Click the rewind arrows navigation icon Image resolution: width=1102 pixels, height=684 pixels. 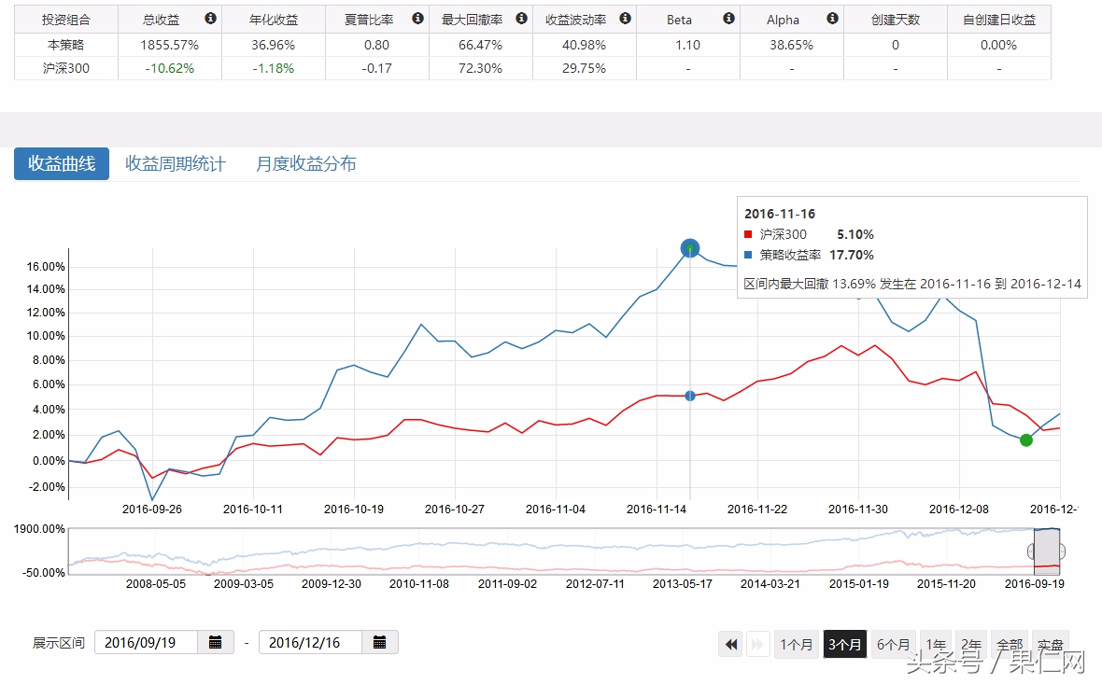pyautogui.click(x=730, y=644)
